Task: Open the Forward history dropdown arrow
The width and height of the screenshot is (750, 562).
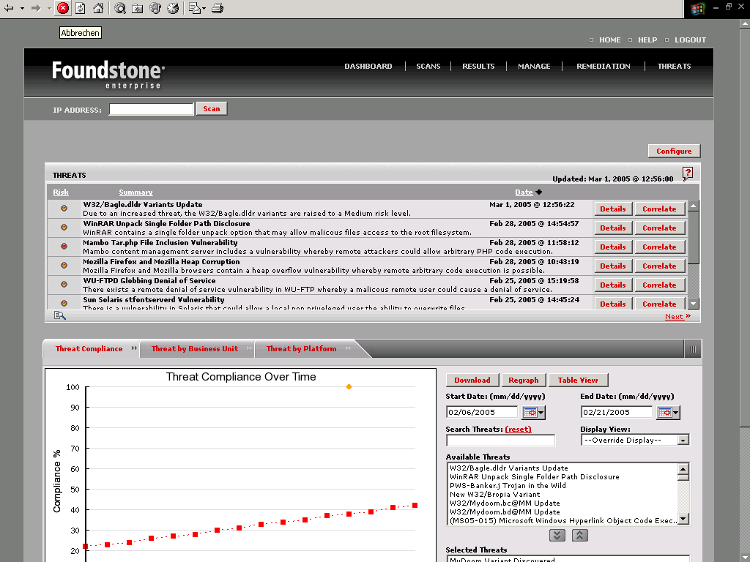Action: pos(49,9)
